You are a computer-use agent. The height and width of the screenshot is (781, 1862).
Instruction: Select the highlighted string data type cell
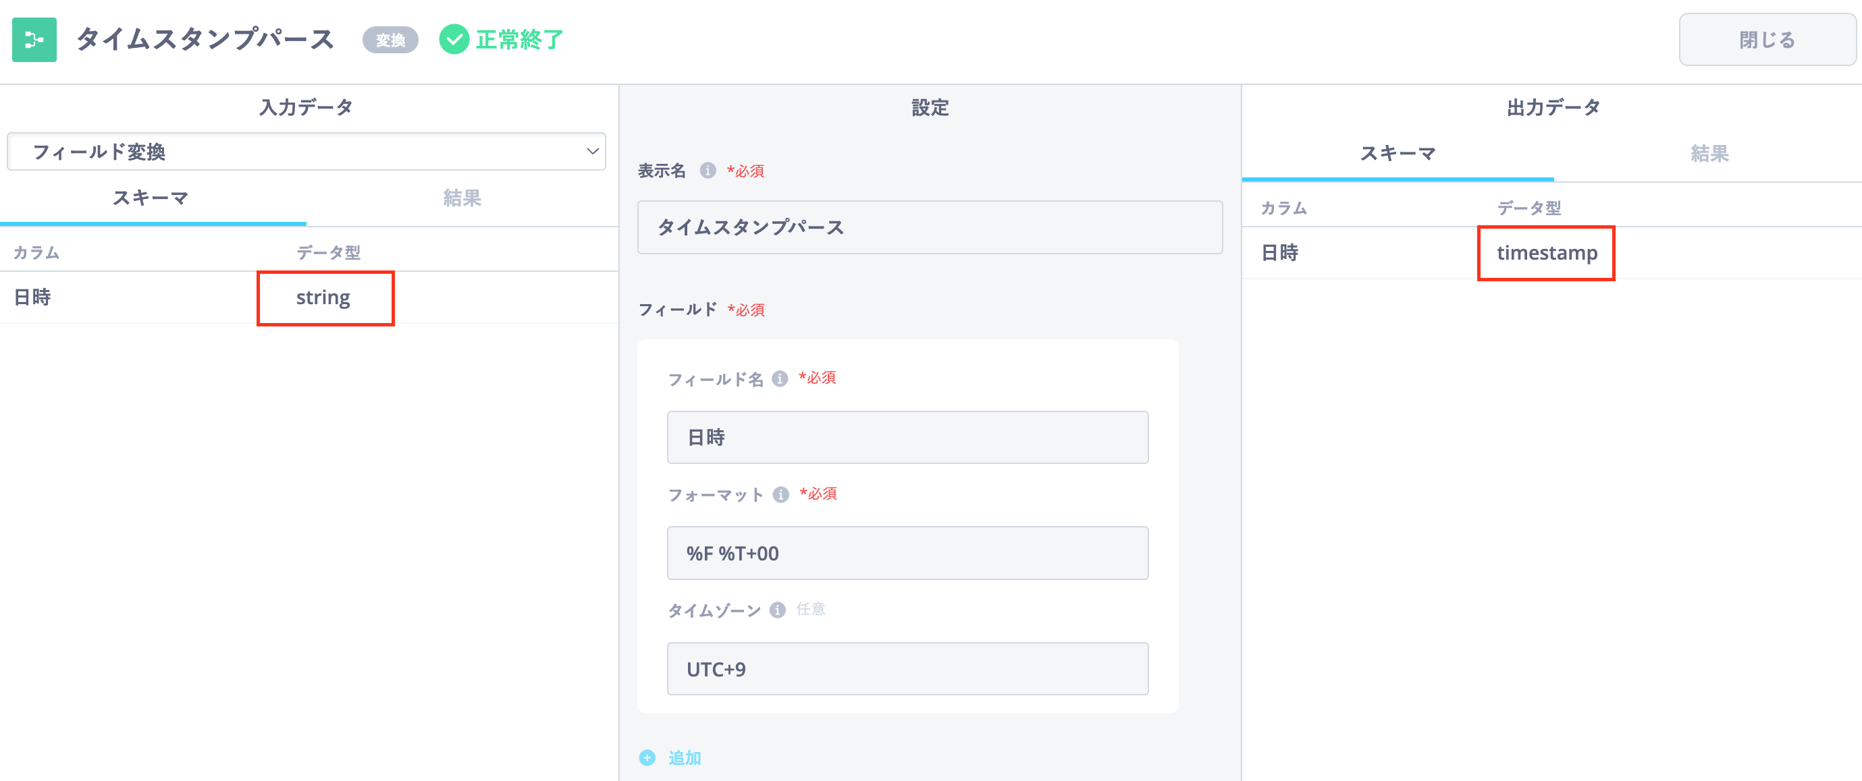tap(325, 297)
